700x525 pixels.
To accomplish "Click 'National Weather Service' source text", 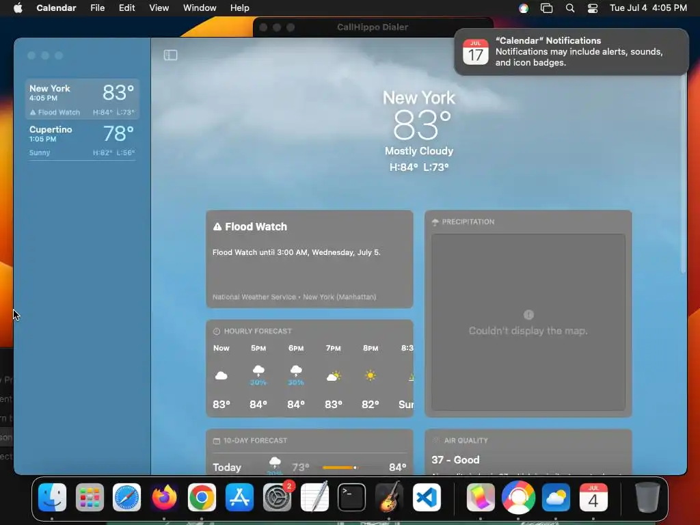I will (254, 297).
